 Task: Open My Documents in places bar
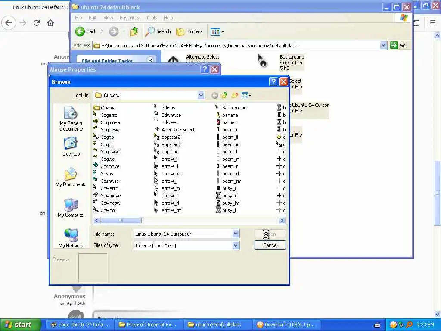tap(71, 177)
